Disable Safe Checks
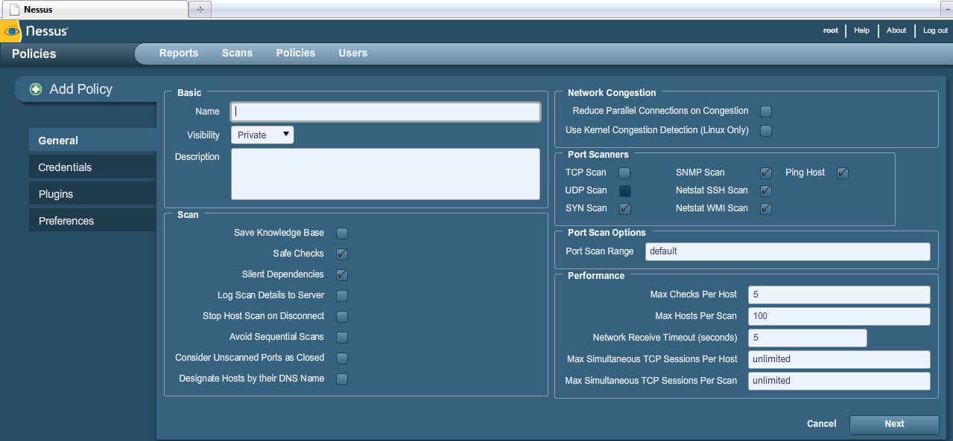This screenshot has height=441, width=953. coord(341,254)
